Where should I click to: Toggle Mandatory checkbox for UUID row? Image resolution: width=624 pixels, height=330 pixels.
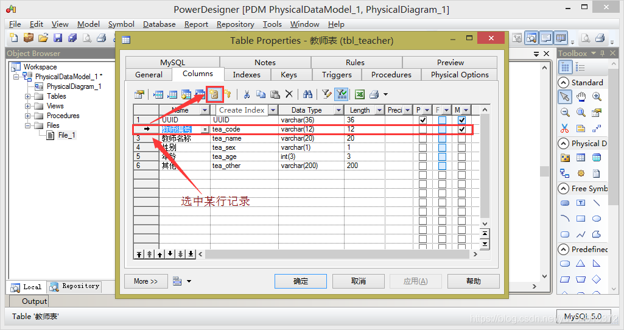[461, 120]
